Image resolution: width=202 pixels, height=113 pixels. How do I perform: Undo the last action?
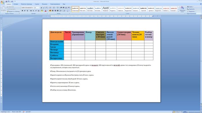point(9,1)
